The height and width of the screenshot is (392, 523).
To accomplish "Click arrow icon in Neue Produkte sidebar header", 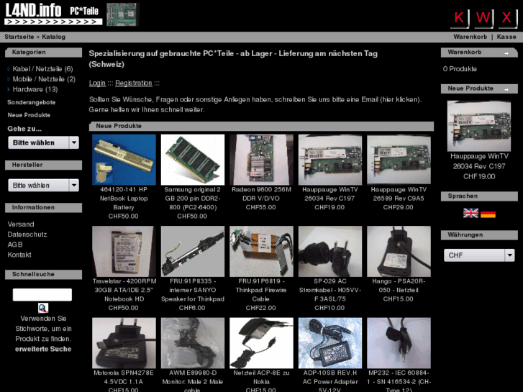I will point(506,89).
